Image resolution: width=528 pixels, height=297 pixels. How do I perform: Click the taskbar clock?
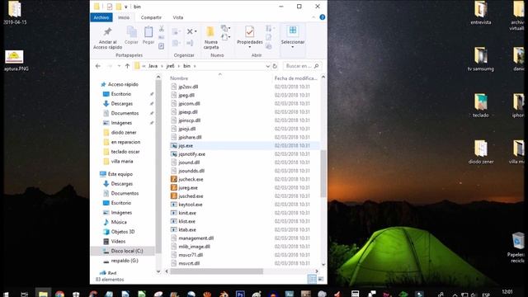pyautogui.click(x=507, y=292)
